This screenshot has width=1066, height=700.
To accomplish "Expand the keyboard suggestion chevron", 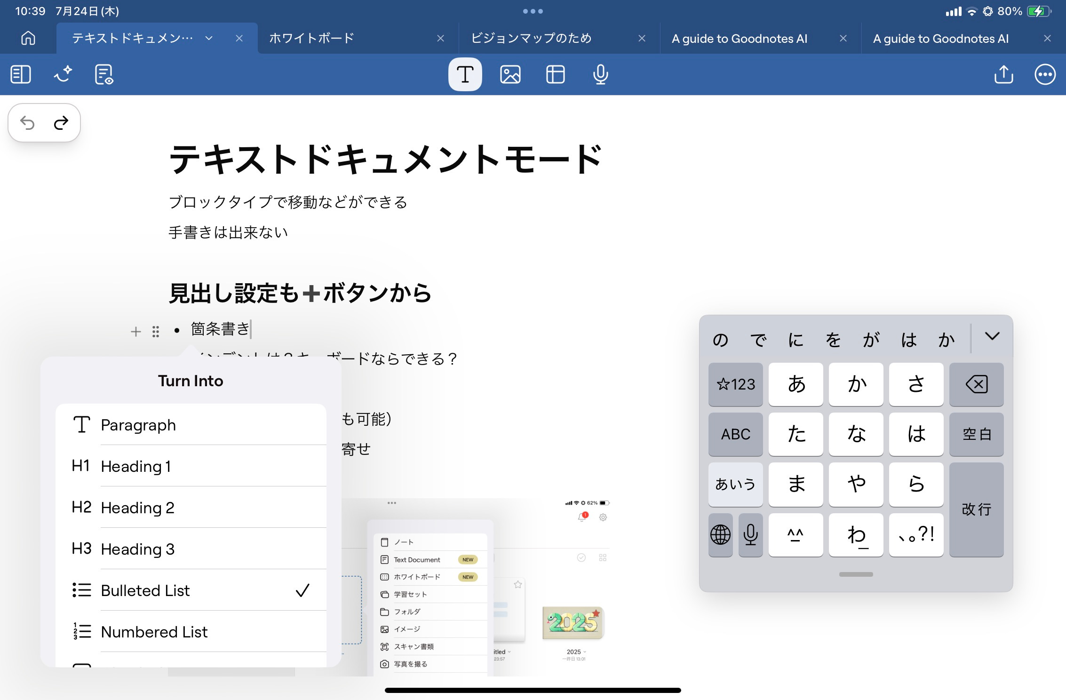I will click(992, 336).
